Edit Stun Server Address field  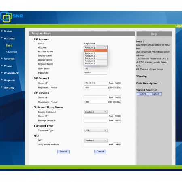tap(95, 144)
